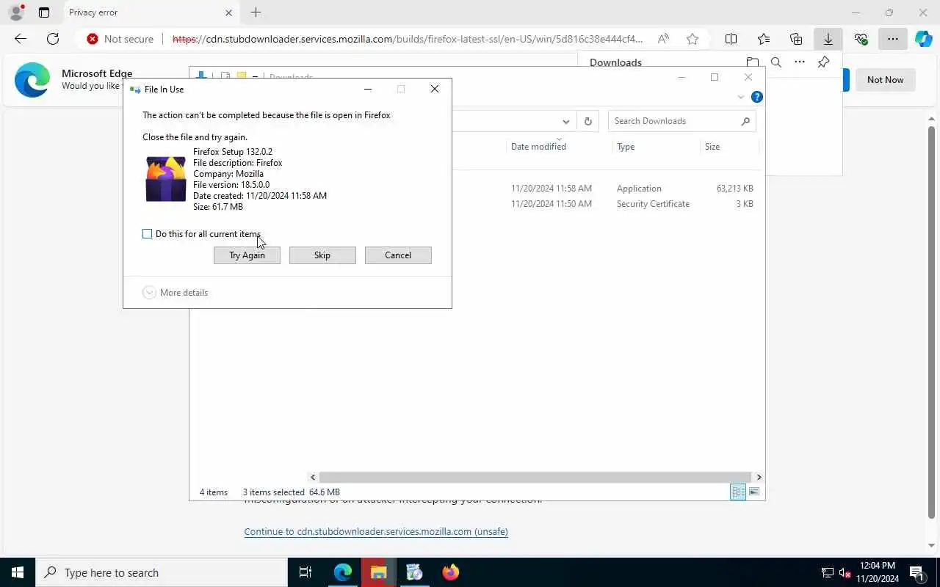940x587 pixels.
Task: Open more options in Downloads panel
Action: coord(800,62)
